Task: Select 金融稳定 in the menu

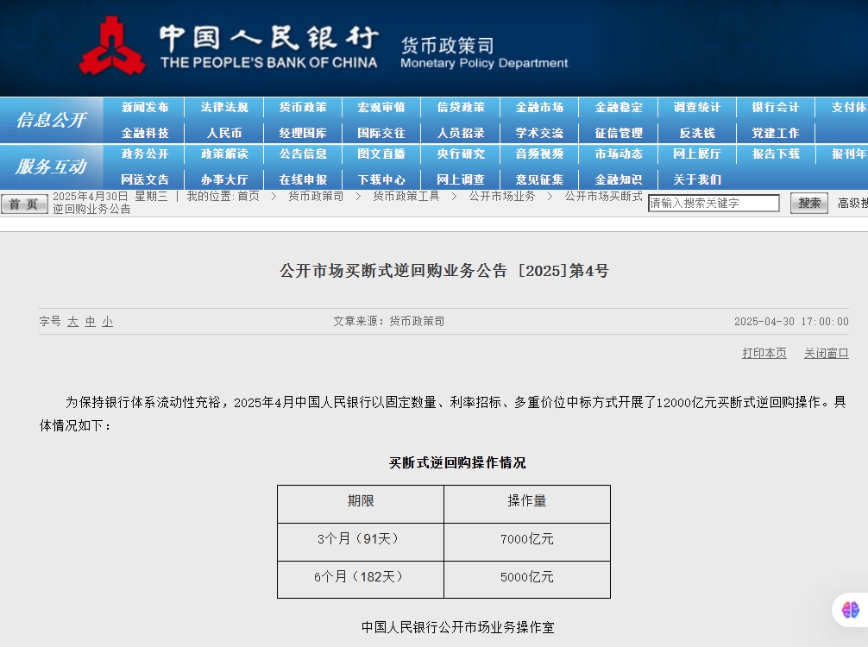Action: point(619,107)
